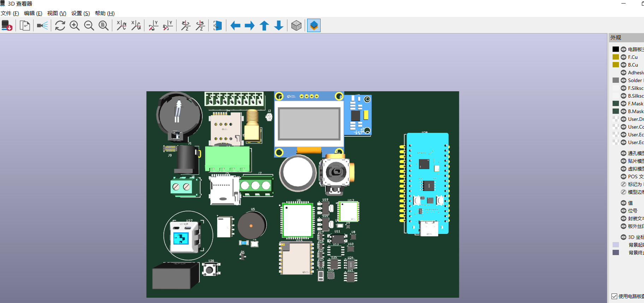Copy 3D image to clipboard
Image resolution: width=644 pixels, height=303 pixels.
click(25, 26)
